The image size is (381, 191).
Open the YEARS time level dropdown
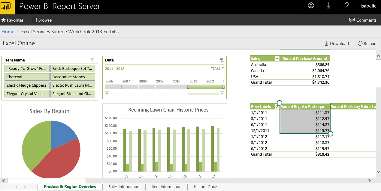click(217, 68)
